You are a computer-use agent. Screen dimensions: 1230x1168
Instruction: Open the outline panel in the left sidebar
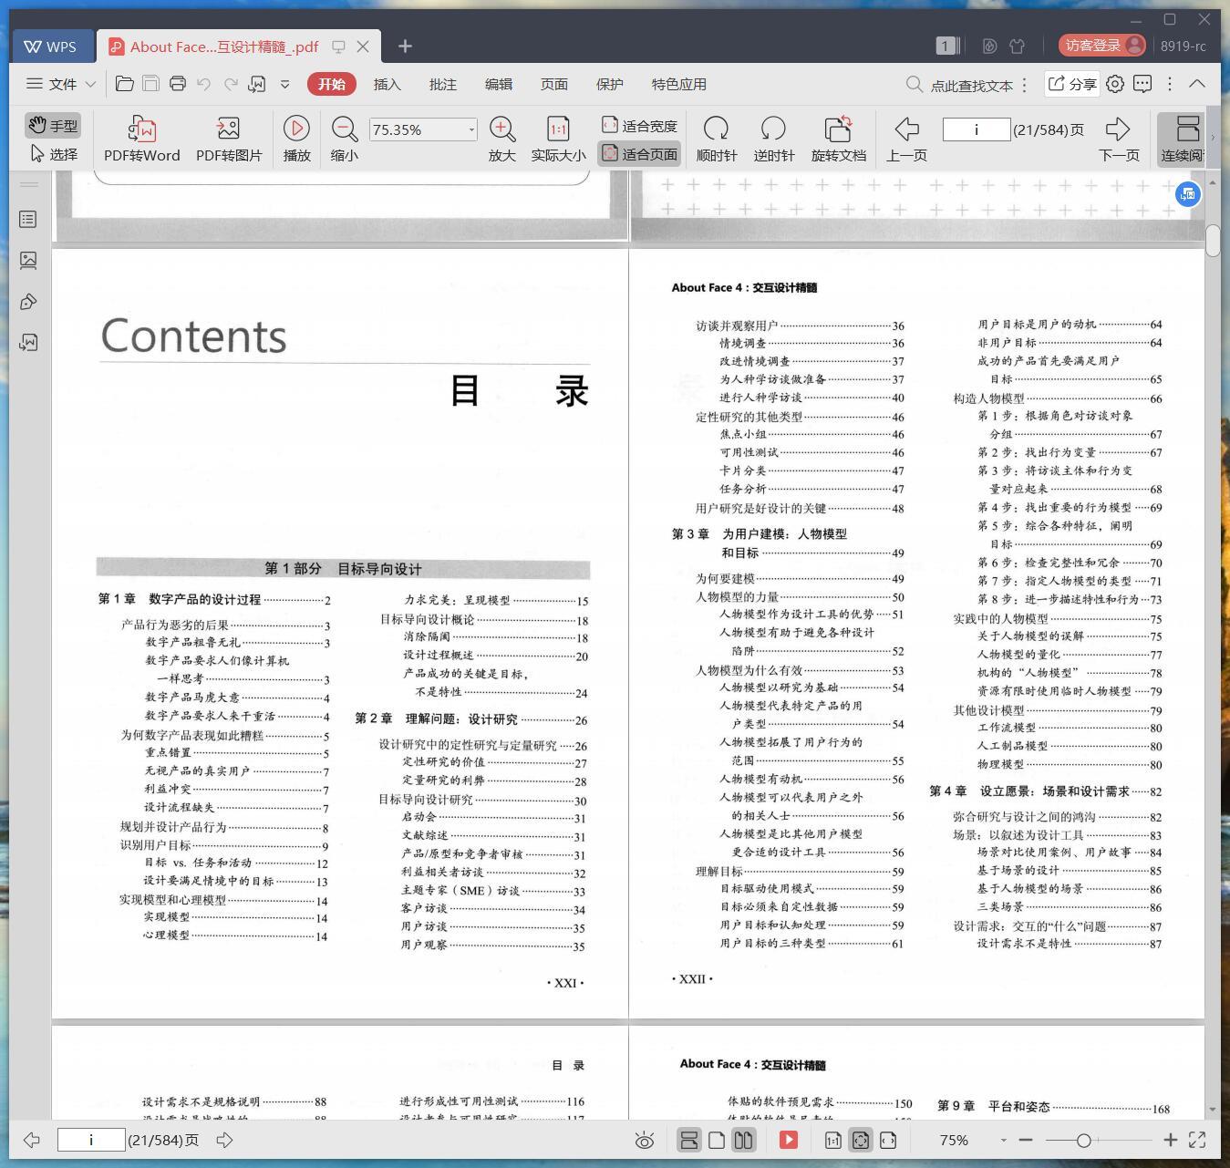pyautogui.click(x=28, y=219)
